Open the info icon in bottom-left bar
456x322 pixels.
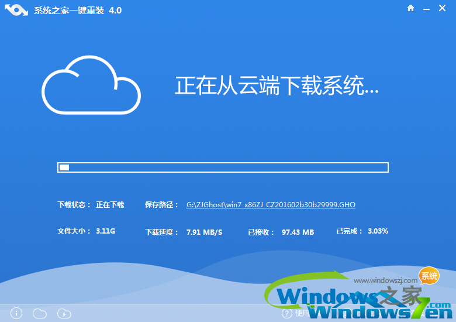point(16,313)
